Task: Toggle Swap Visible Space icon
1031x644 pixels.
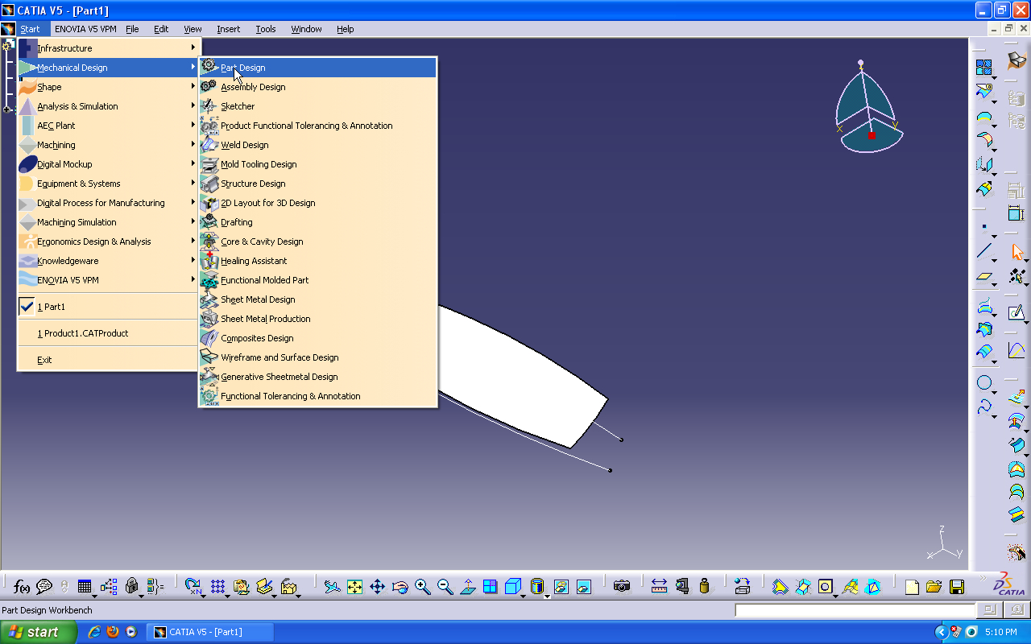Action: (x=584, y=587)
